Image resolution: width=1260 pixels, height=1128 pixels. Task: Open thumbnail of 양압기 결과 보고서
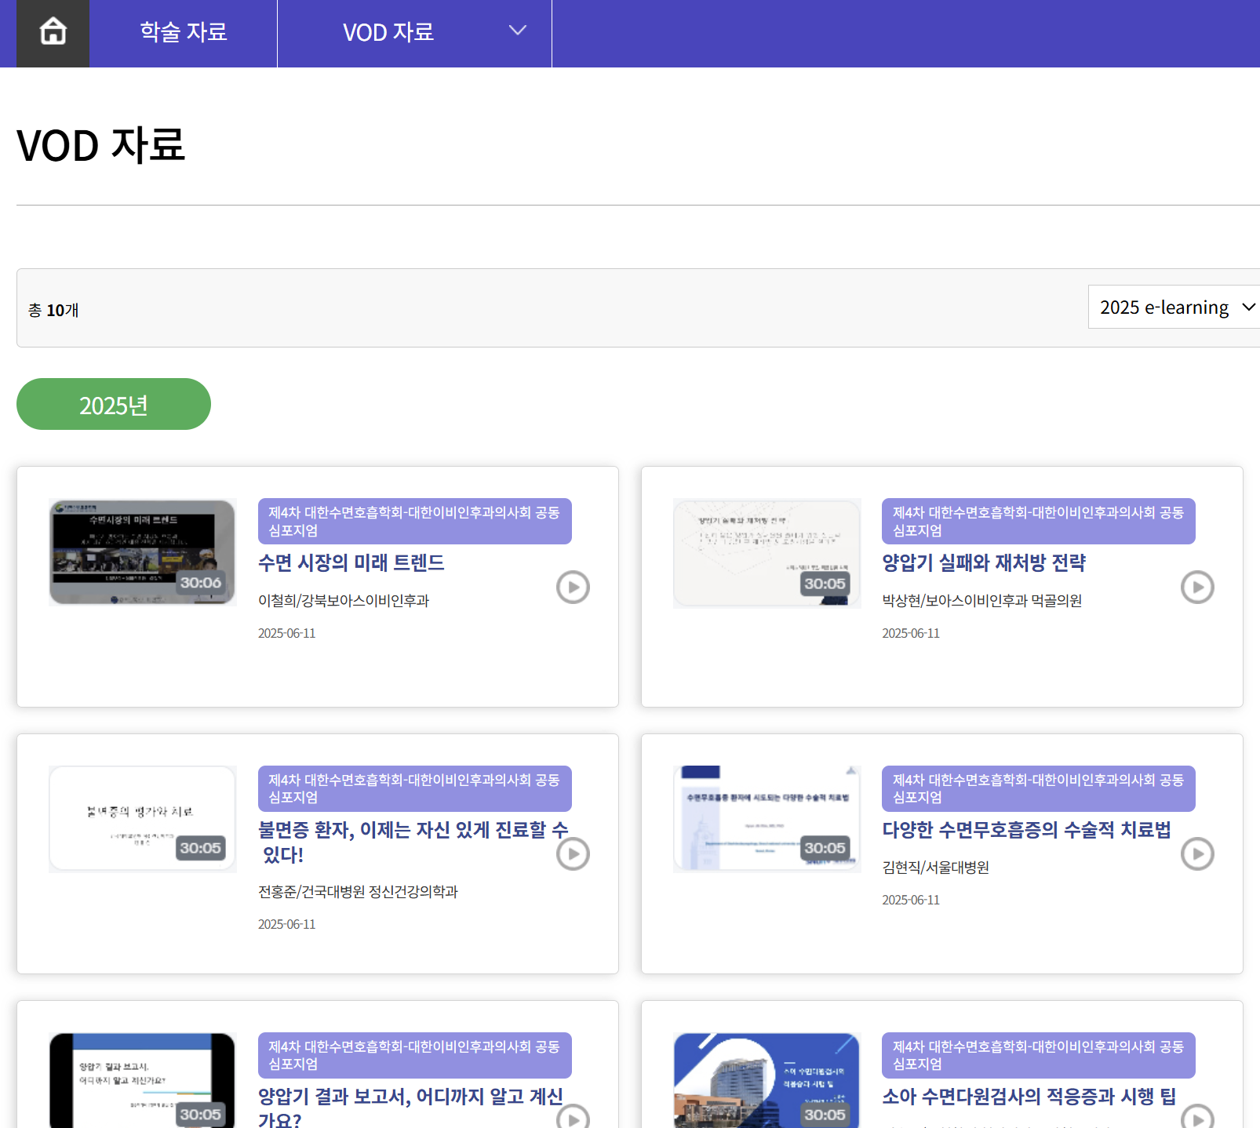coord(142,1080)
